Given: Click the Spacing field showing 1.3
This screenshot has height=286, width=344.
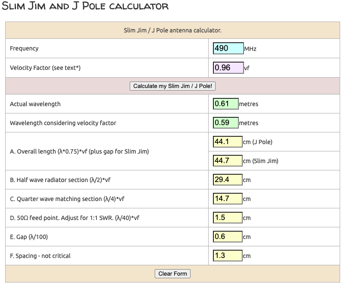Looking at the screenshot, I should click(x=228, y=256).
